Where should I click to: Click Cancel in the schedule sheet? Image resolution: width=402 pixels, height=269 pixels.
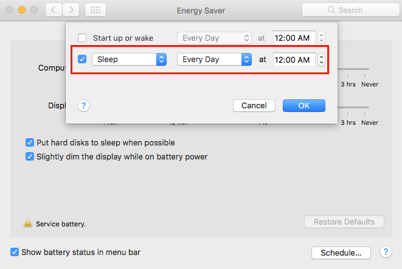(254, 105)
